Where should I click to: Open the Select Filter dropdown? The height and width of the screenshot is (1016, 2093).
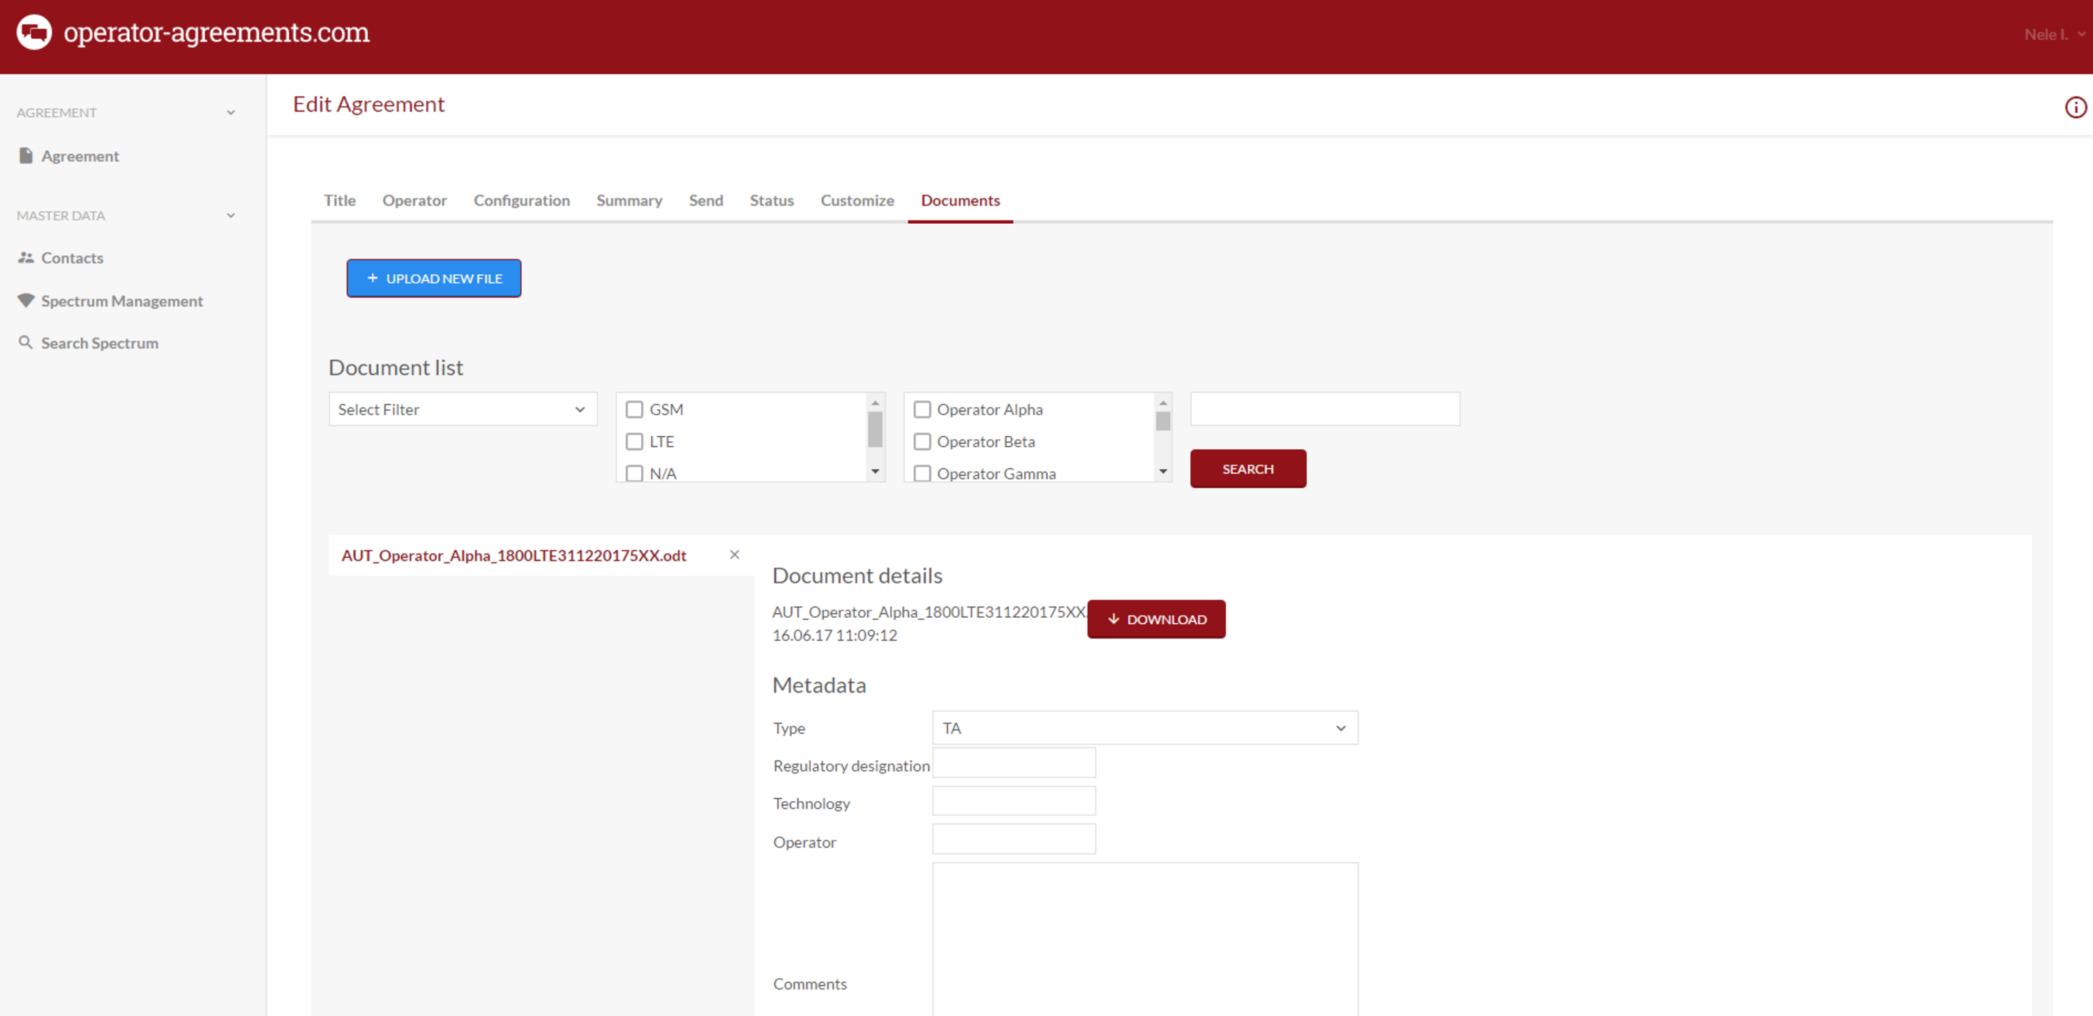pyautogui.click(x=463, y=409)
